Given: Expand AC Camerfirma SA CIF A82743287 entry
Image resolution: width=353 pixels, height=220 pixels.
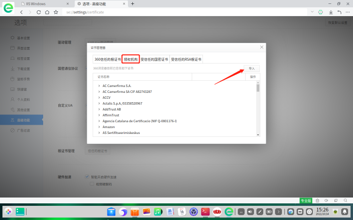Looking at the screenshot, I should pyautogui.click(x=99, y=91).
